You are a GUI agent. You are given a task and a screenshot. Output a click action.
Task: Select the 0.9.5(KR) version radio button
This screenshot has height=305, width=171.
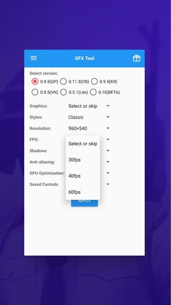pos(94,82)
